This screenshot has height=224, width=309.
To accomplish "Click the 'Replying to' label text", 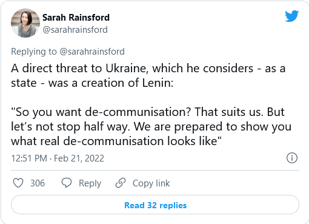I will click(34, 52).
